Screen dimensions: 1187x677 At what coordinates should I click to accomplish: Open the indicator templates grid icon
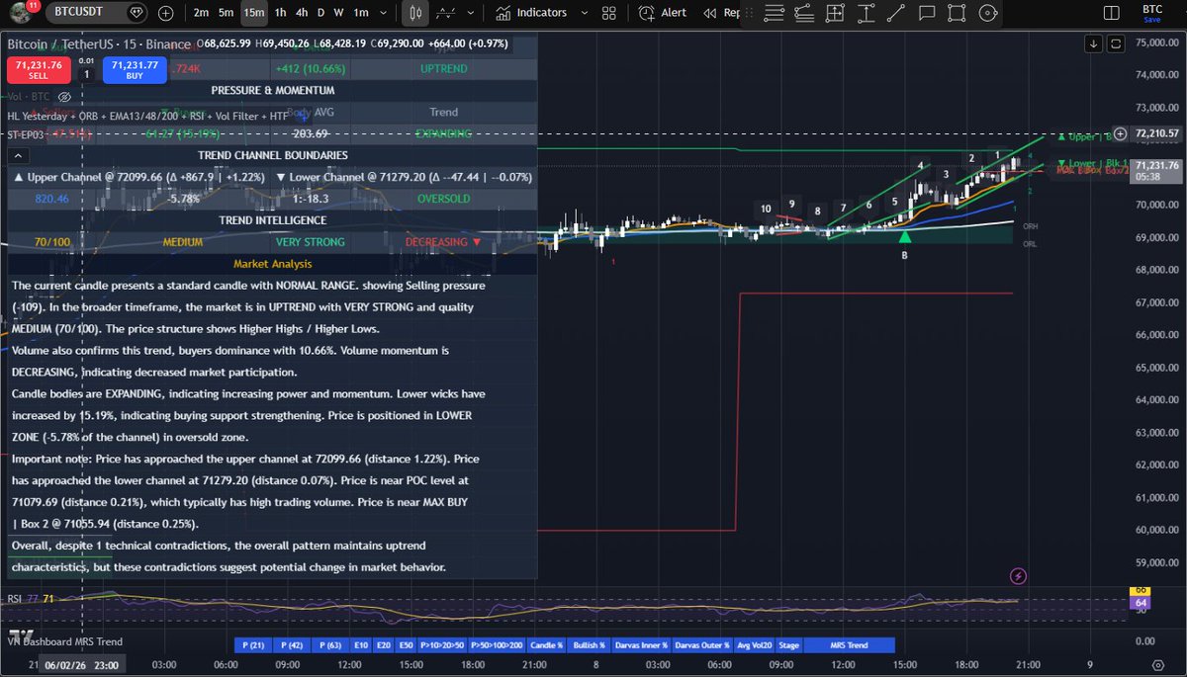[609, 13]
